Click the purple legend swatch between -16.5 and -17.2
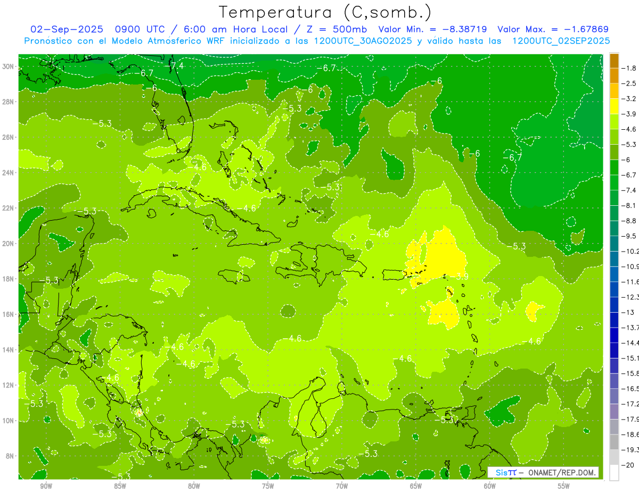 tap(614, 396)
